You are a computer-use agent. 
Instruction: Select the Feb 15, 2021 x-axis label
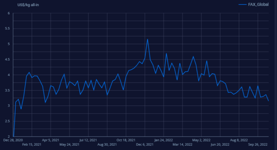pyautogui.click(x=32, y=145)
